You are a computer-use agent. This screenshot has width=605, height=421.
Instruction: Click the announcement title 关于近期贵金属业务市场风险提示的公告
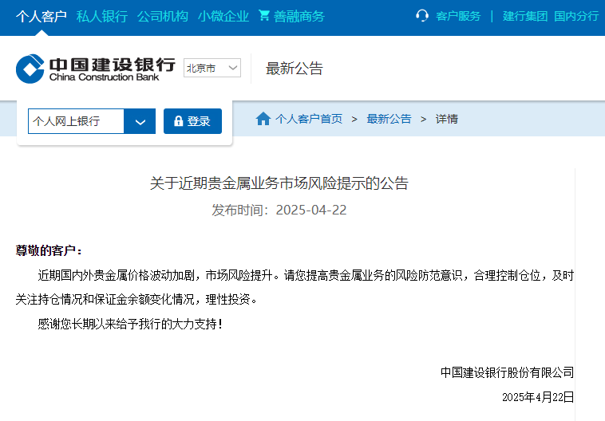(x=279, y=183)
